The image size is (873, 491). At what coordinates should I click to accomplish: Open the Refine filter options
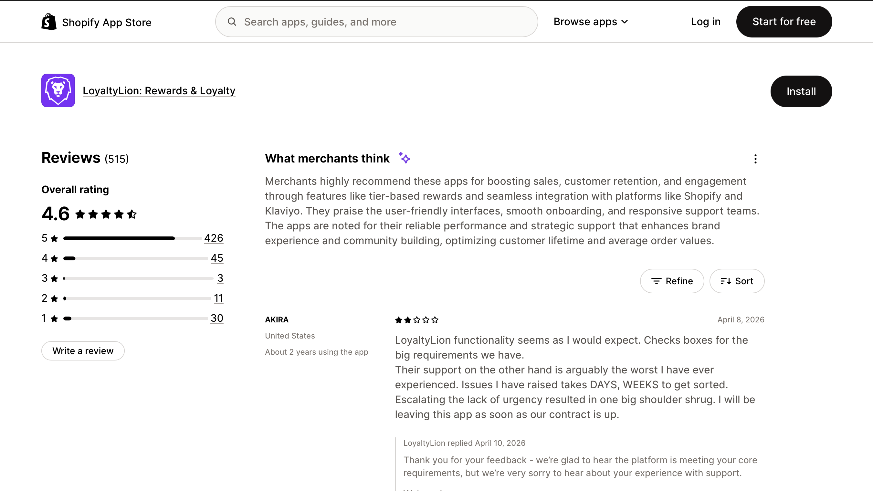point(672,281)
